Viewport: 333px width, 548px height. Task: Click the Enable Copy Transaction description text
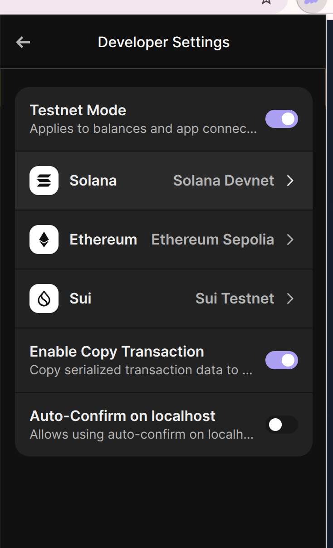[141, 370]
